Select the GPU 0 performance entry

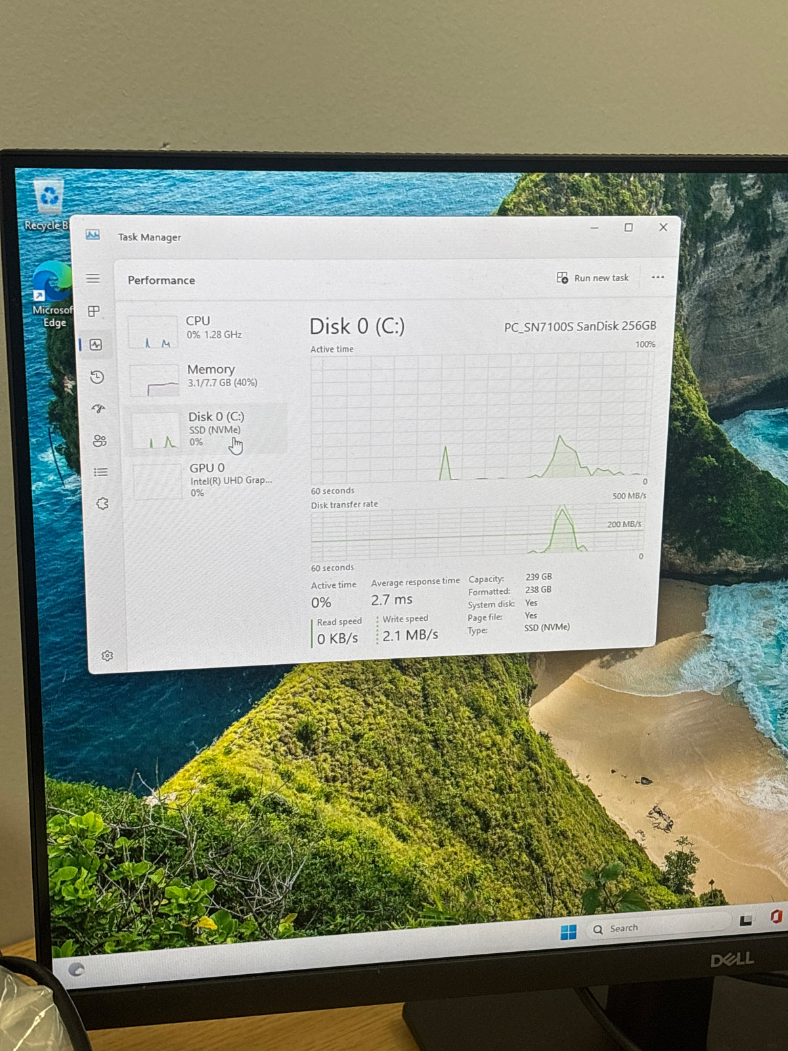pyautogui.click(x=210, y=480)
